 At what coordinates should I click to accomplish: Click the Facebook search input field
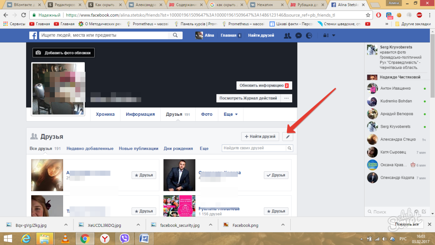[x=104, y=35]
